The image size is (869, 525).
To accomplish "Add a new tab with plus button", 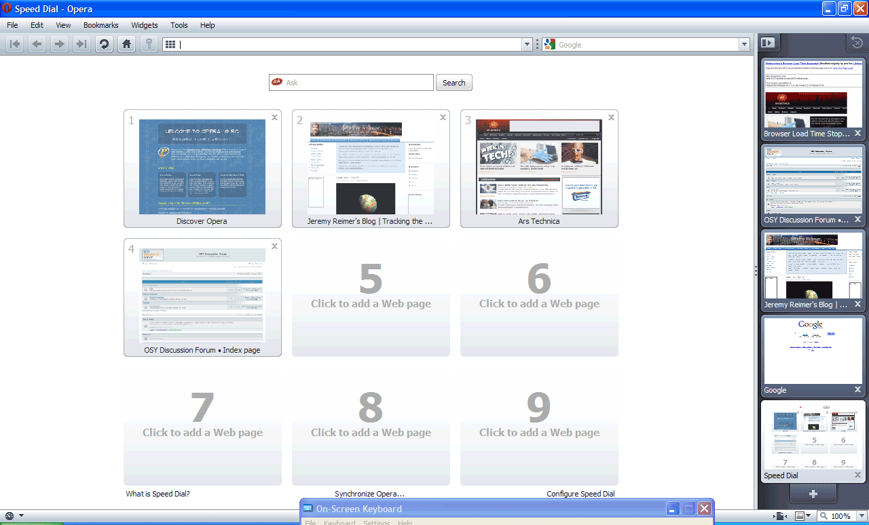I will 813,493.
